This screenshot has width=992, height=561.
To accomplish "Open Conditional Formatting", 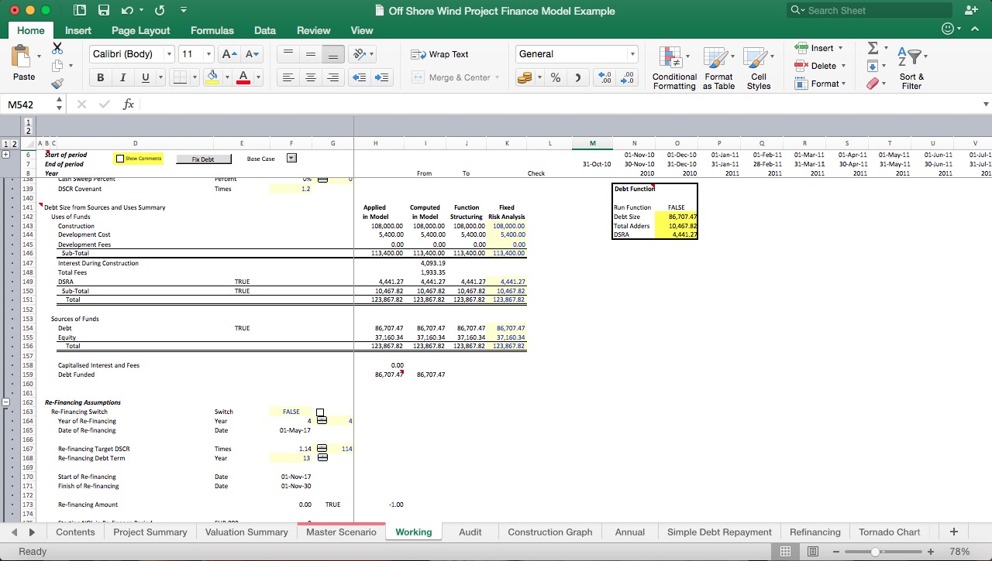I will point(674,67).
